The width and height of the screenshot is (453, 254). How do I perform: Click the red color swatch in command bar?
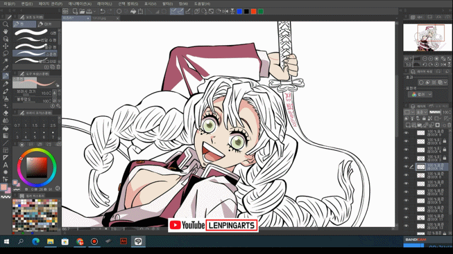(253, 11)
